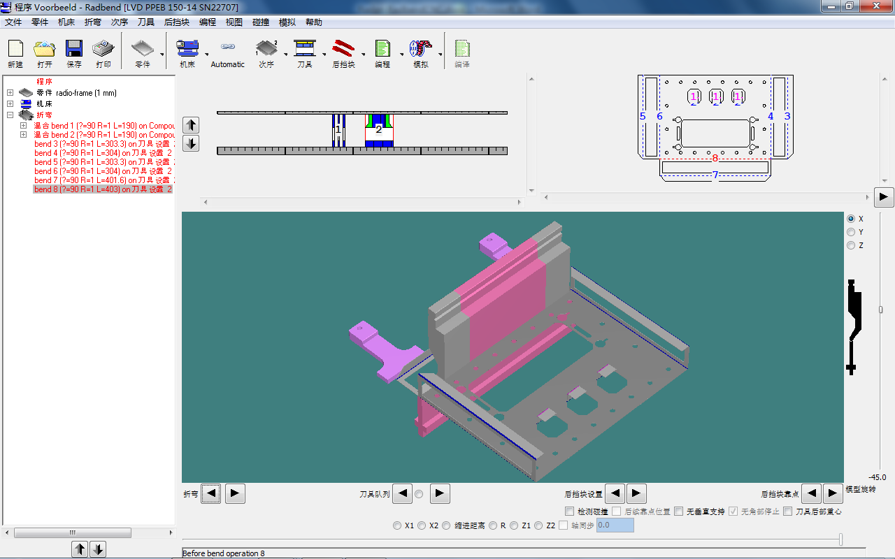Move tree item up with bottom up arrow

pos(80,549)
